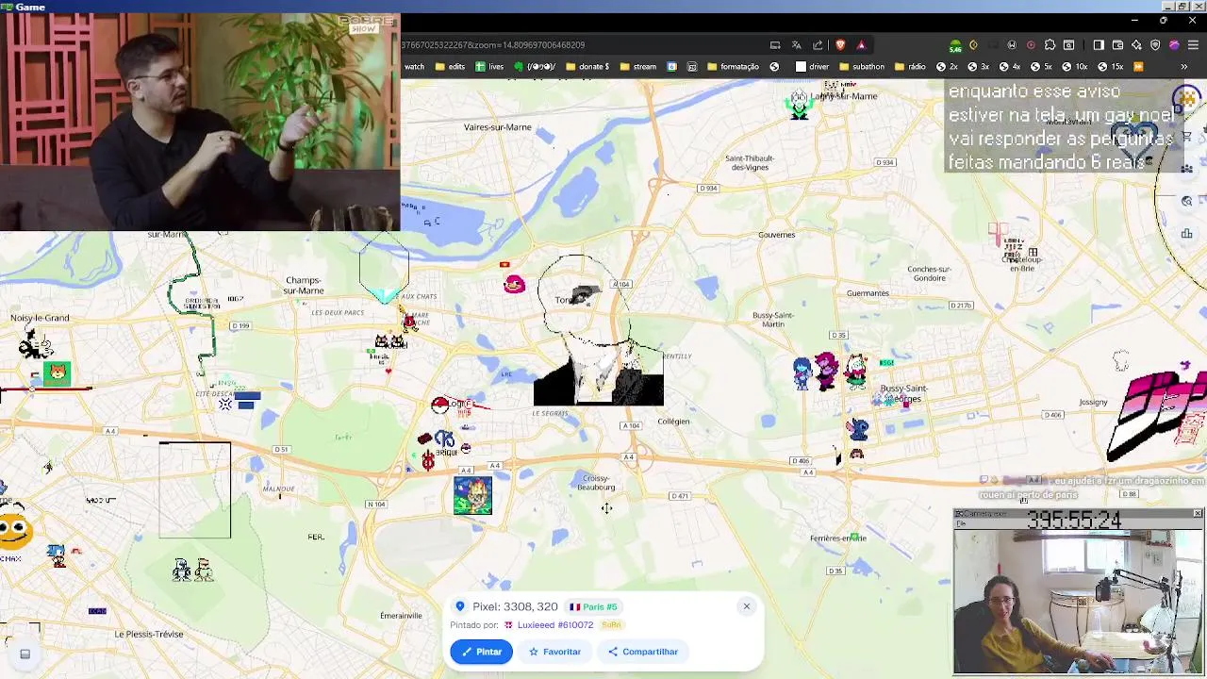Click the blue Pintar button
Screen dimensions: 1207x679
coord(481,652)
